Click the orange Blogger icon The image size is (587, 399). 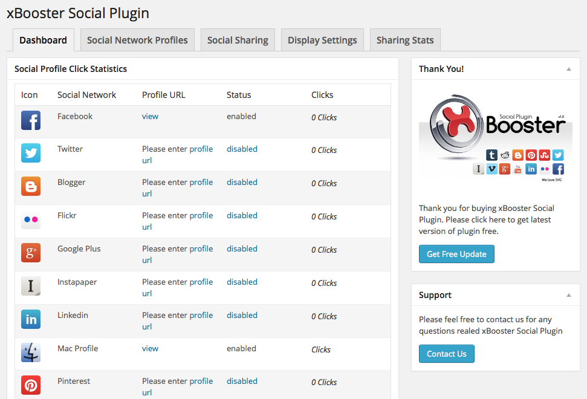coord(31,186)
